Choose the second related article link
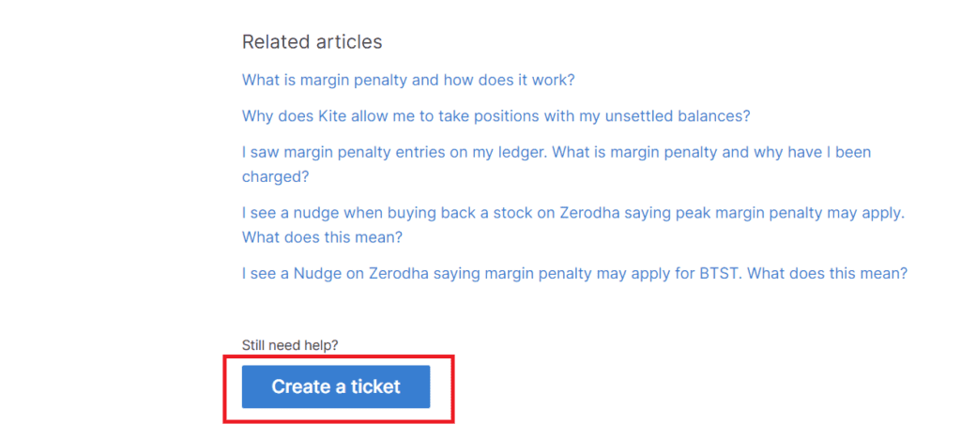The width and height of the screenshot is (961, 439). tap(496, 116)
